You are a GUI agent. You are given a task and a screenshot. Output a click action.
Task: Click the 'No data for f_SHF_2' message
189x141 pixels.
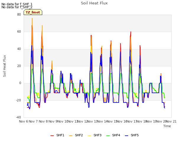(x=17, y=7)
